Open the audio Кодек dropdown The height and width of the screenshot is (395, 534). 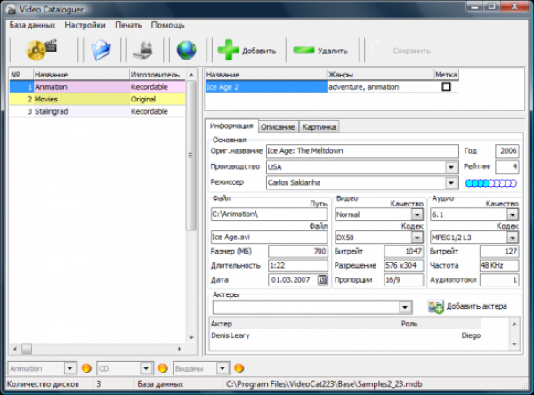(513, 238)
